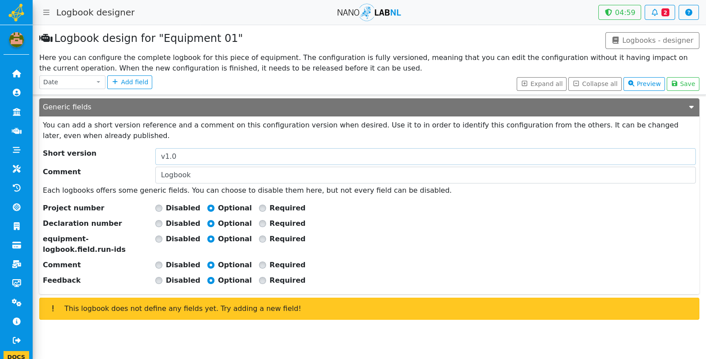
Task: Collapse the Generic fields panel arrow
Action: [691, 107]
